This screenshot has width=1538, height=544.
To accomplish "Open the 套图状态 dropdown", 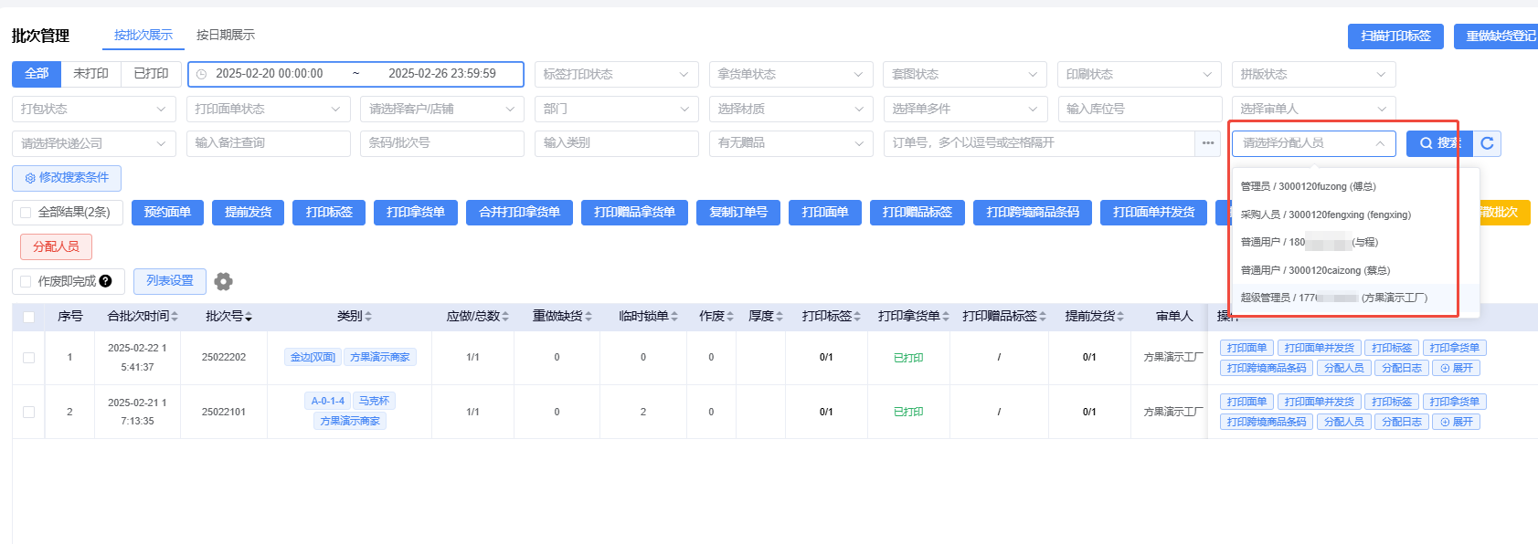I will (965, 74).
